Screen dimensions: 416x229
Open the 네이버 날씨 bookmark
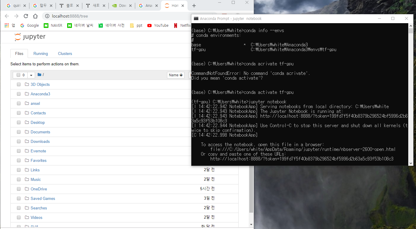click(x=80, y=26)
